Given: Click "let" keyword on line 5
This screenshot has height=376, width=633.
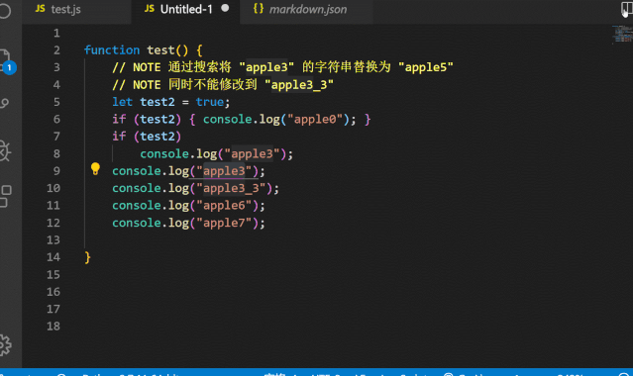Looking at the screenshot, I should (x=122, y=102).
